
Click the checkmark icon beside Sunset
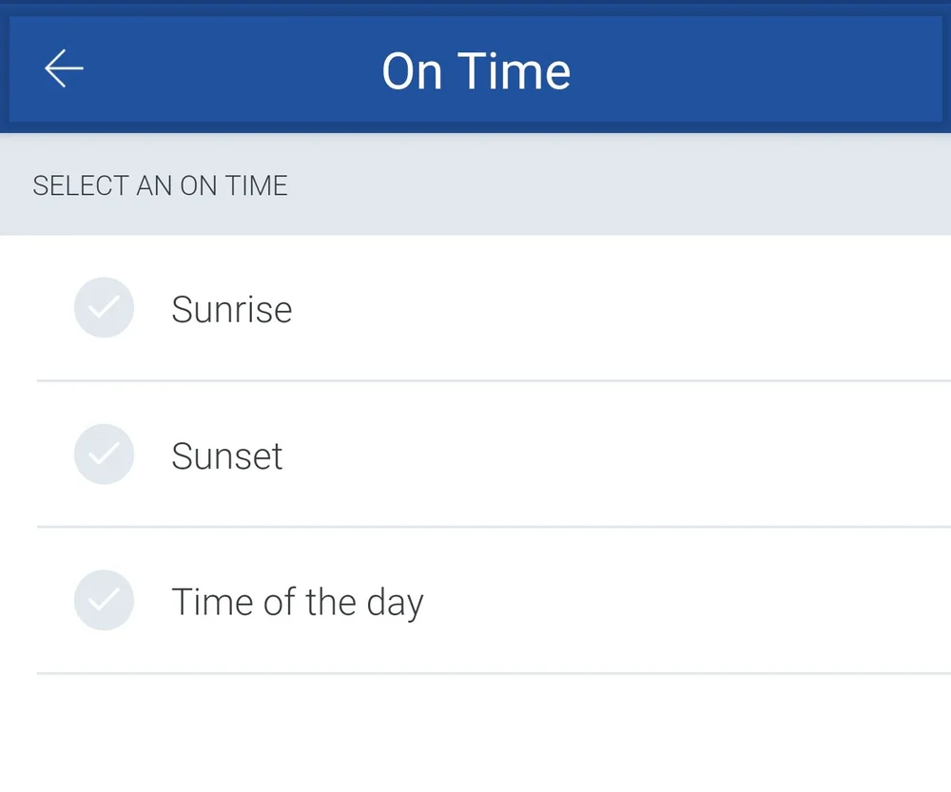click(x=104, y=454)
